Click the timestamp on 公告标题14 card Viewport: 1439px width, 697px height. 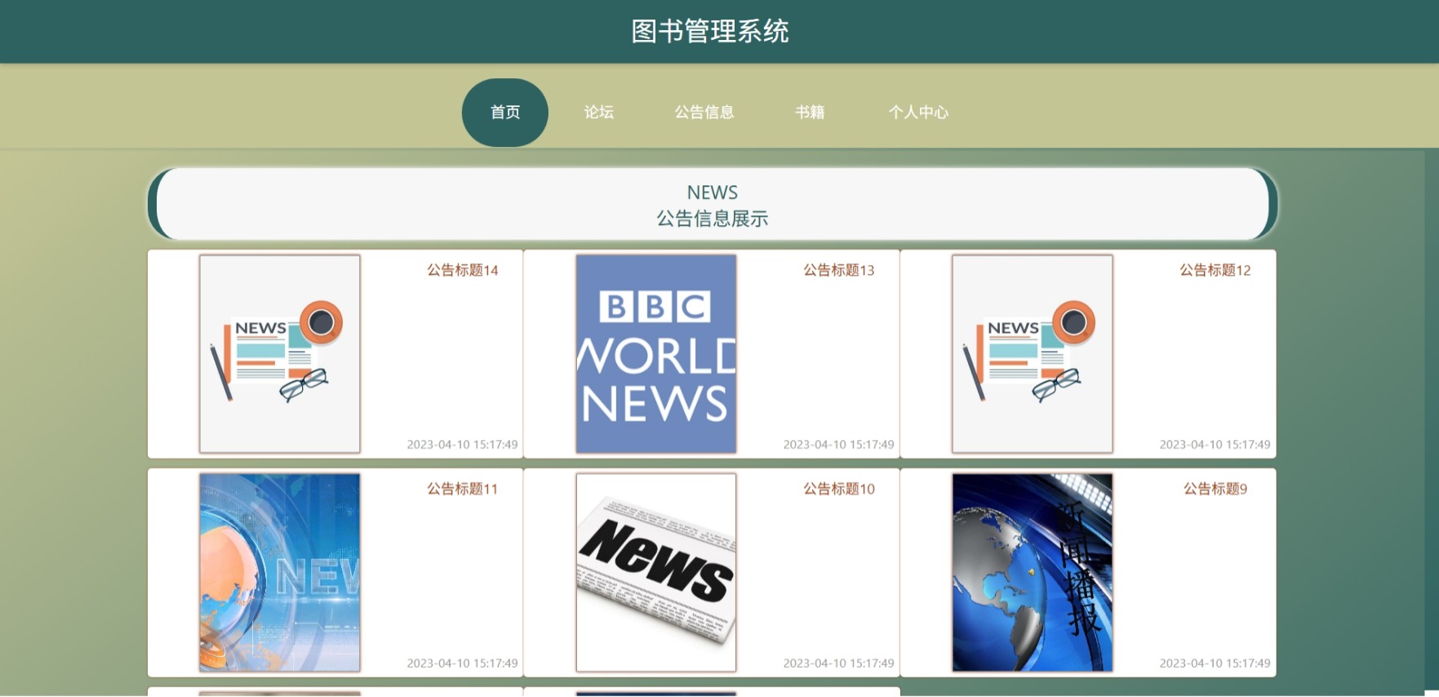[x=463, y=445]
